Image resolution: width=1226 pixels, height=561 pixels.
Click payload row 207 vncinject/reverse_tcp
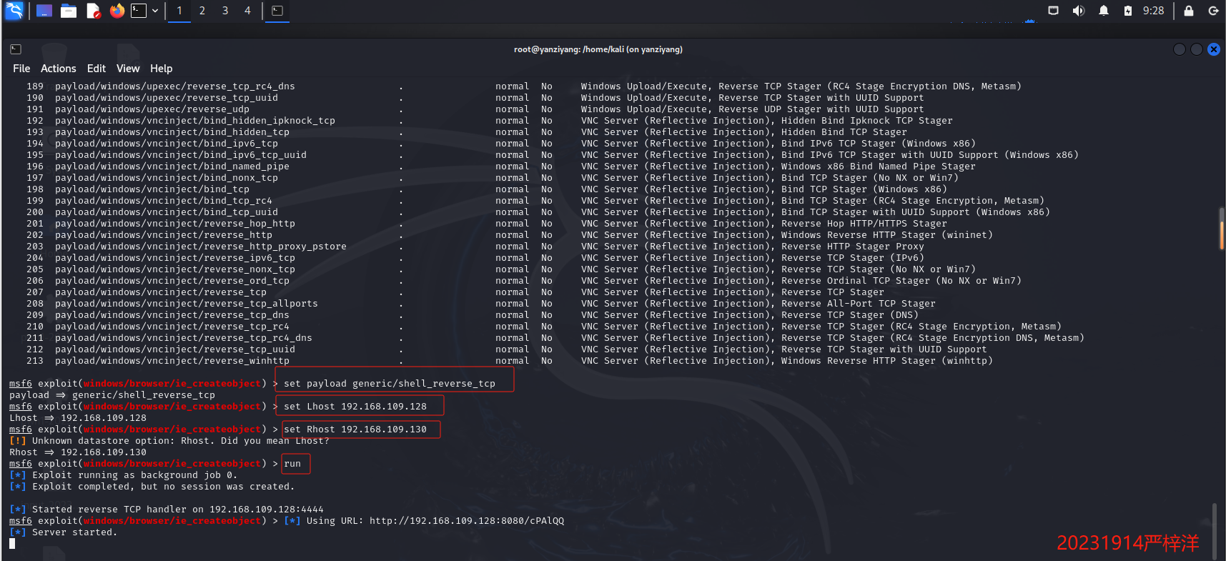(455, 292)
